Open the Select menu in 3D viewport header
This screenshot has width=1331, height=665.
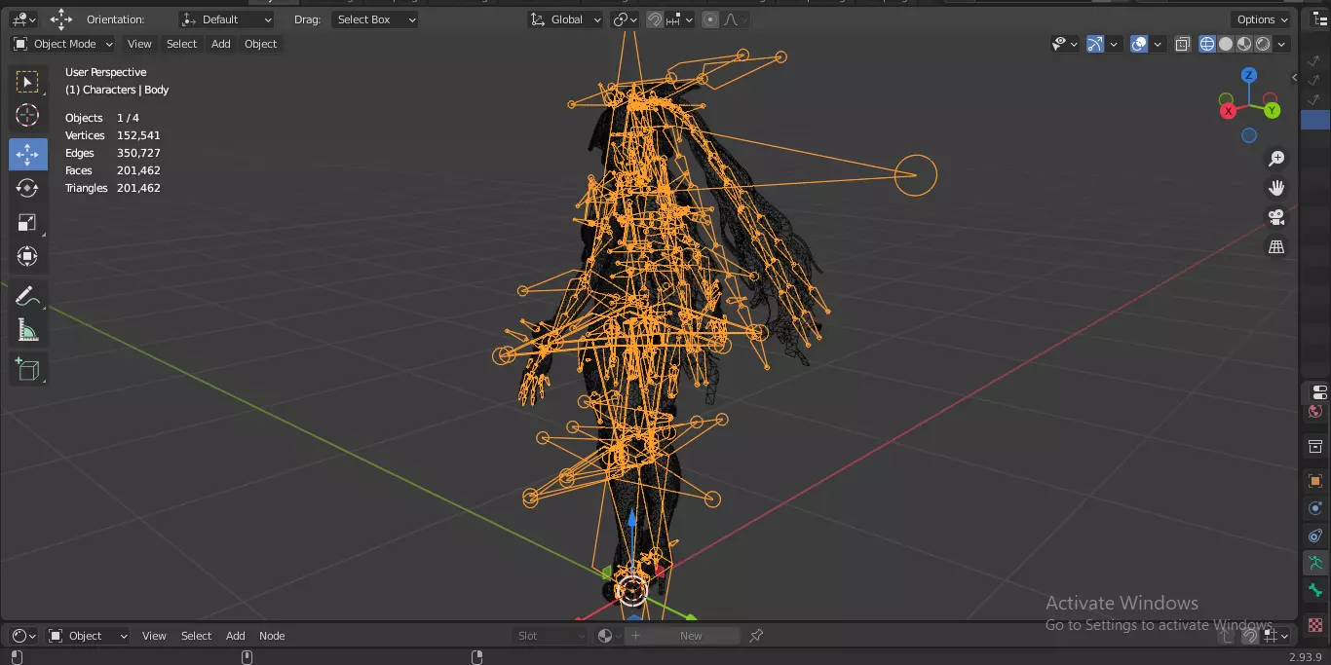pos(181,44)
